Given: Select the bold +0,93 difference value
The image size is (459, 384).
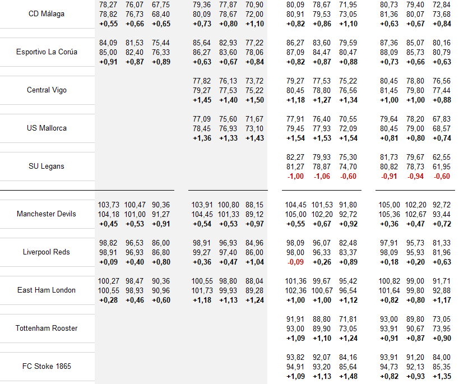Looking at the screenshot, I should [416, 376].
